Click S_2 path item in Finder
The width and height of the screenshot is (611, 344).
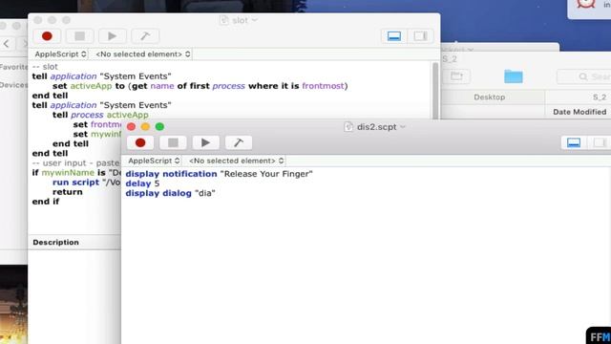click(600, 97)
